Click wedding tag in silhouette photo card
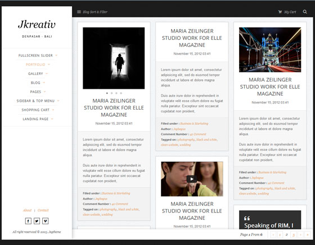Viewport: 315px width, 245px height. click(x=107, y=215)
